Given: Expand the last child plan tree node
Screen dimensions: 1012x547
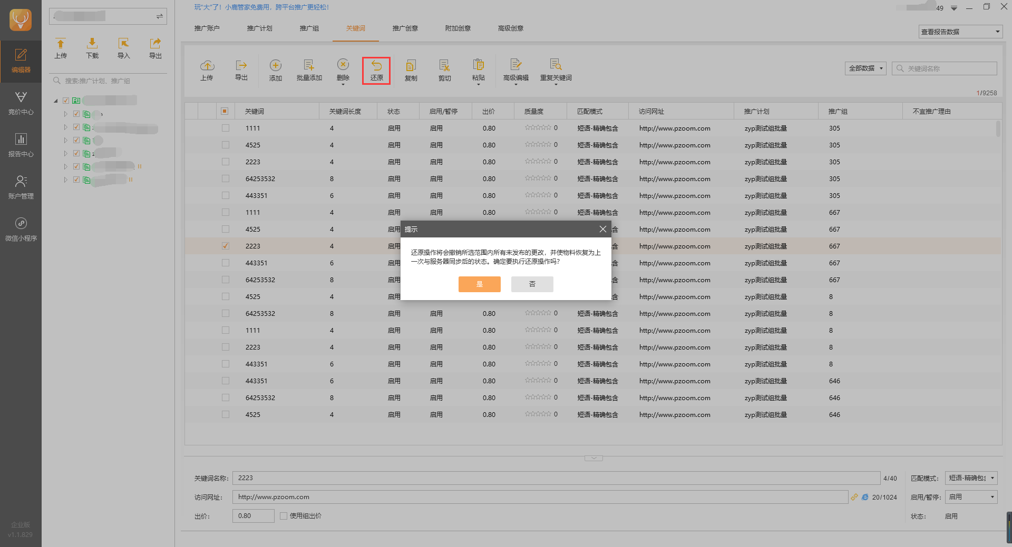Looking at the screenshot, I should tap(66, 180).
